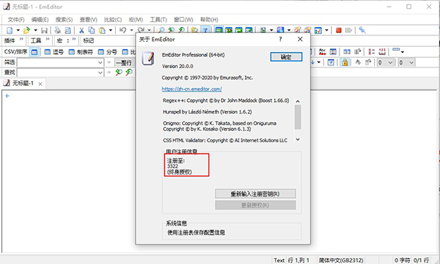Image resolution: width=440 pixels, height=264 pixels.
Task: Click 重新输入注册密钥(R) button
Action: pos(255,194)
